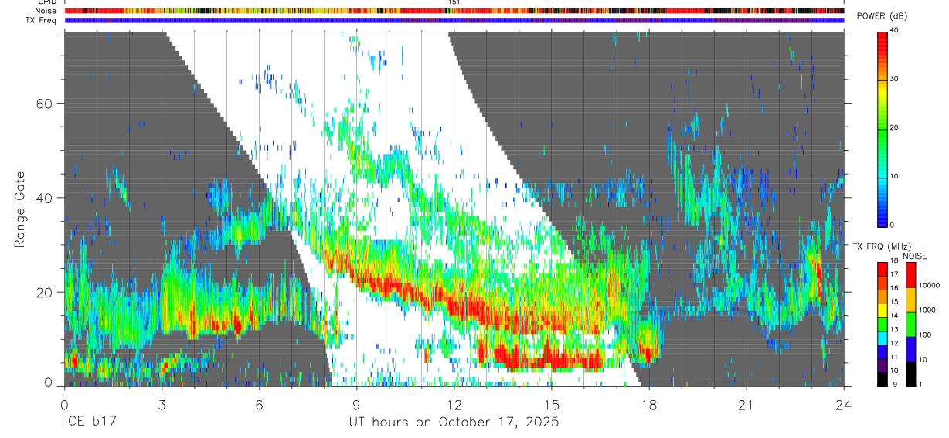Click the blue TX Freq strip above the plot
Screen dimensions: 949x438
pyautogui.click(x=454, y=20)
